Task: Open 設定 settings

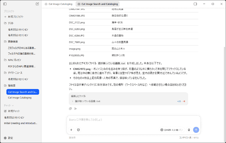Action: tap(10, 138)
